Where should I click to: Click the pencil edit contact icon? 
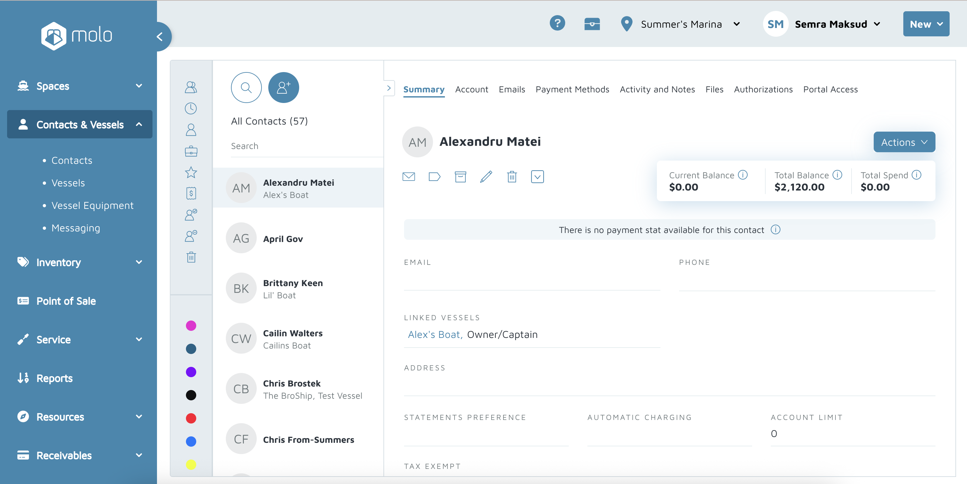click(x=486, y=176)
